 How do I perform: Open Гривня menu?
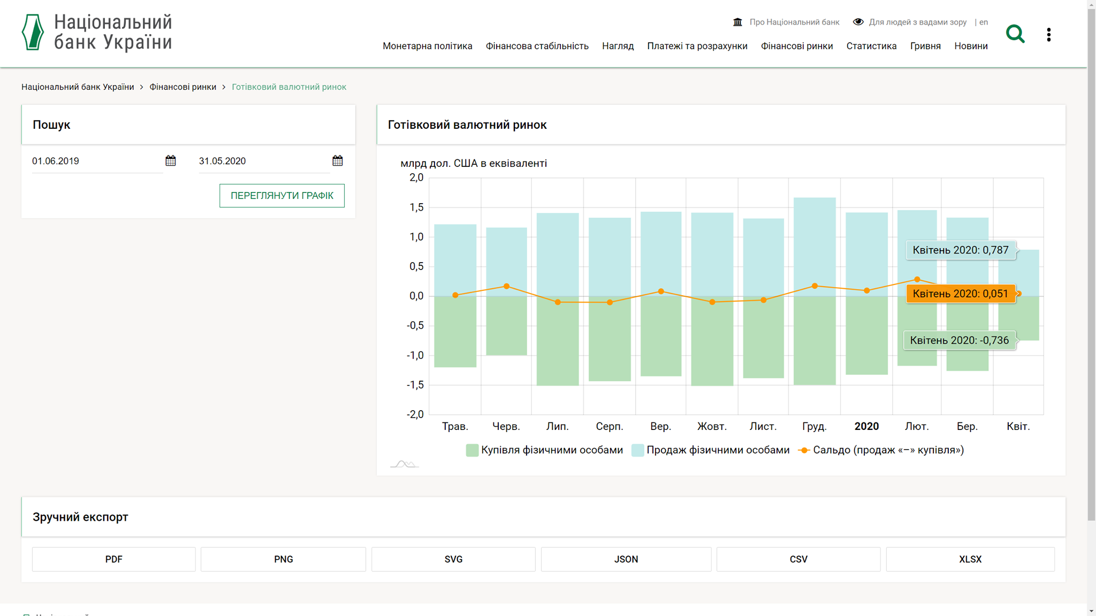925,46
